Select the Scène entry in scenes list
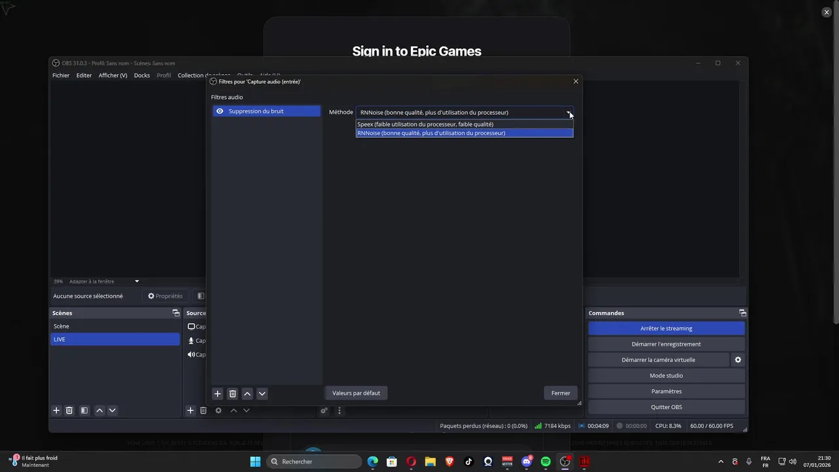This screenshot has width=839, height=472. coord(115,326)
